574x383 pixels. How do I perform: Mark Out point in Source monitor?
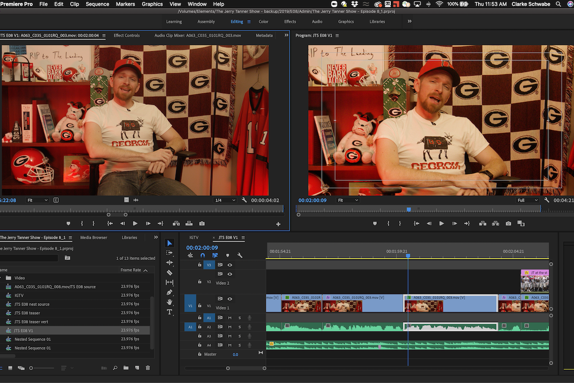(93, 224)
